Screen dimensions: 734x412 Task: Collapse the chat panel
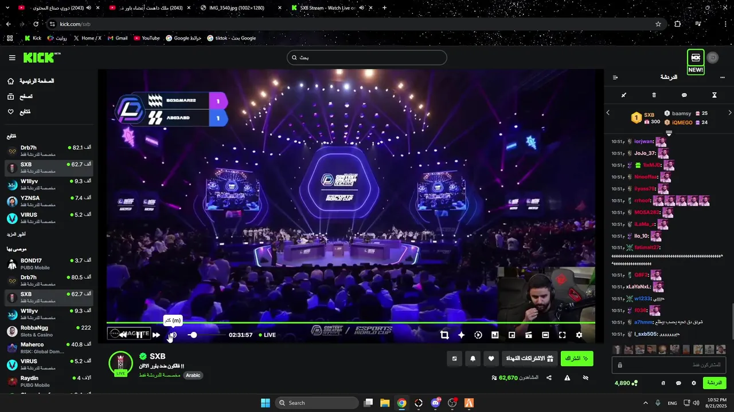615,77
